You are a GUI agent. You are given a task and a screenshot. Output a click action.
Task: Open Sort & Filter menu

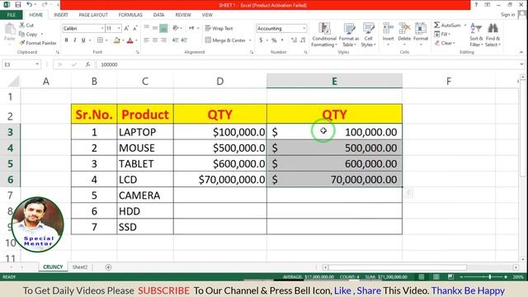click(476, 35)
